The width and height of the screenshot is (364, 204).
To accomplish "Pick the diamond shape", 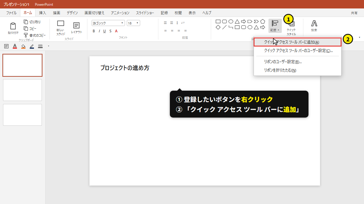I will click(218, 27).
